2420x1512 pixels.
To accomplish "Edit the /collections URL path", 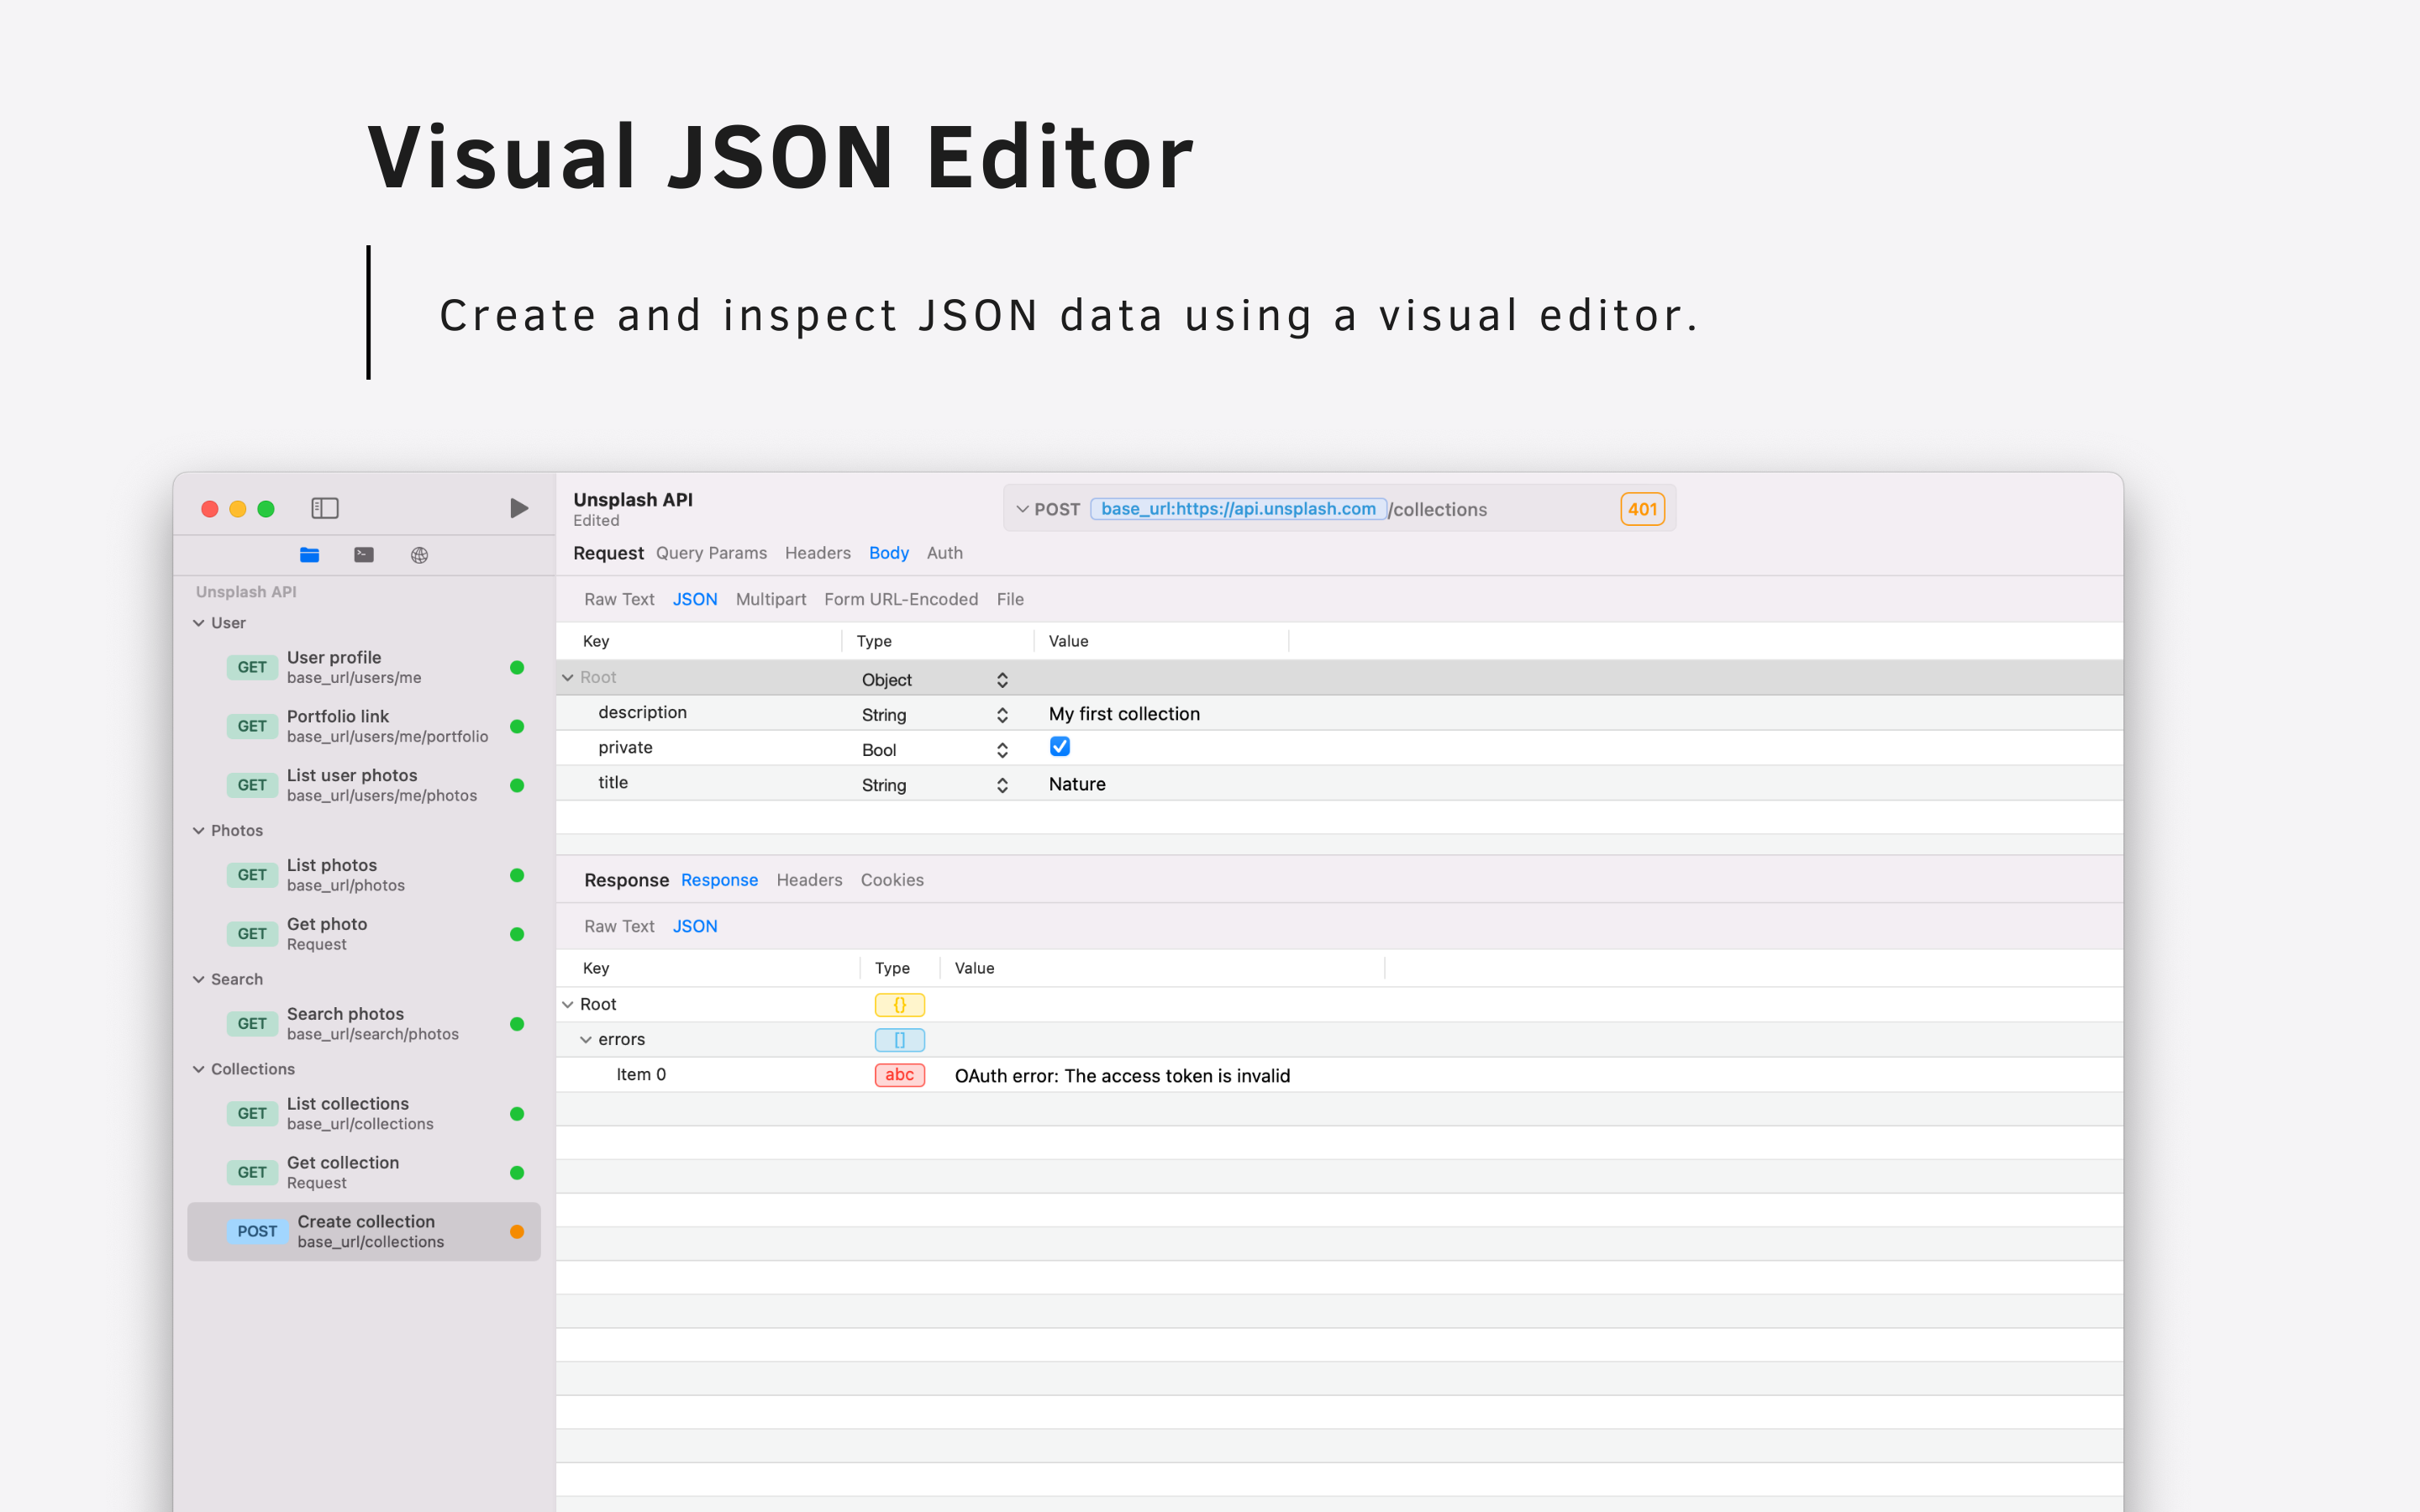I will [x=1439, y=509].
